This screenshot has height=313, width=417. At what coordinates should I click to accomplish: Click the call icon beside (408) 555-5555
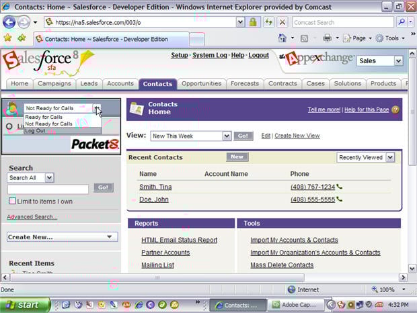click(x=340, y=199)
